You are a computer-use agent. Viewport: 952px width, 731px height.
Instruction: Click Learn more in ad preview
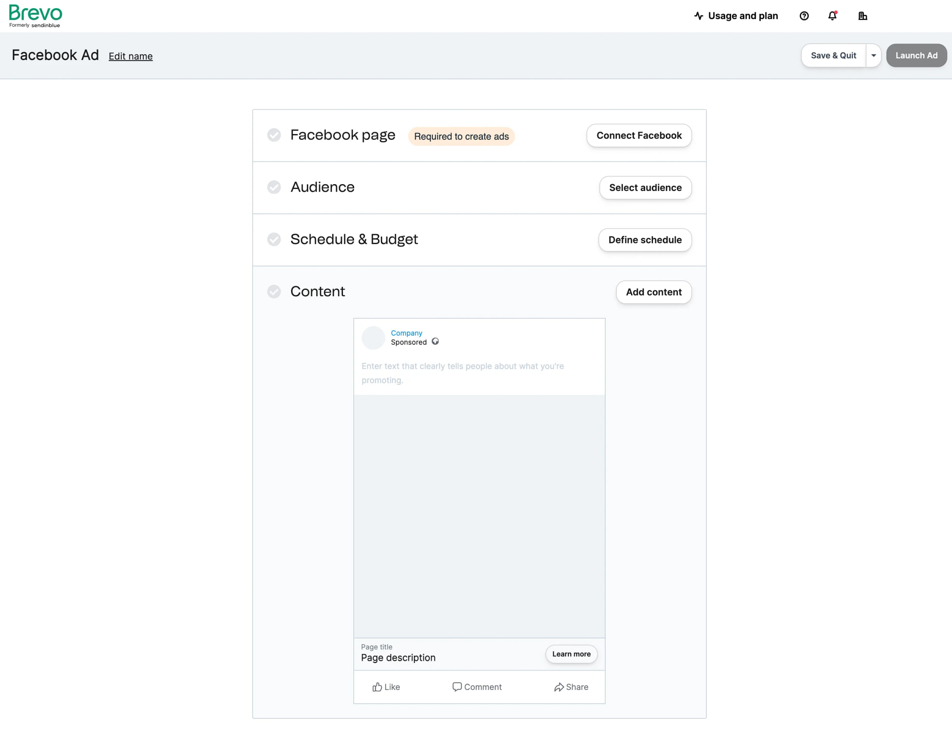coord(571,654)
